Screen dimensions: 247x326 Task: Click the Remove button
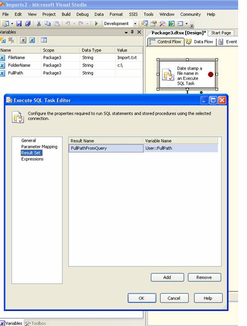[204, 277]
